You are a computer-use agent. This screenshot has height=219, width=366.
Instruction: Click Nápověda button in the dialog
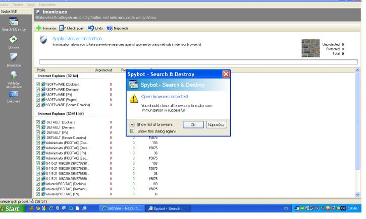coord(216,124)
